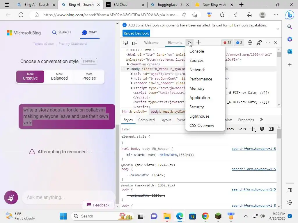Open Edge settings ellipsis menu
This screenshot has width=298, height=223.
[276, 15]
